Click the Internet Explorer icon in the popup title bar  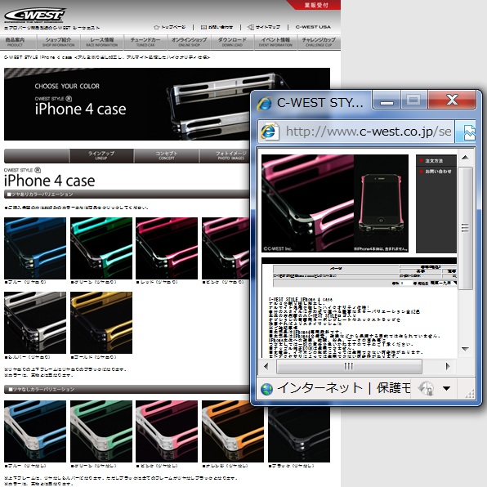point(264,103)
